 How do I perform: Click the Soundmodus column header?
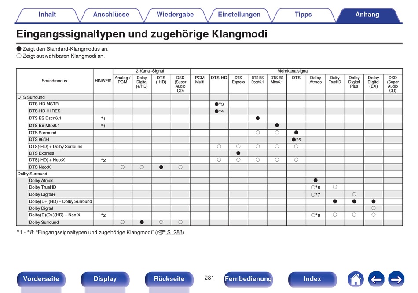[x=55, y=81]
